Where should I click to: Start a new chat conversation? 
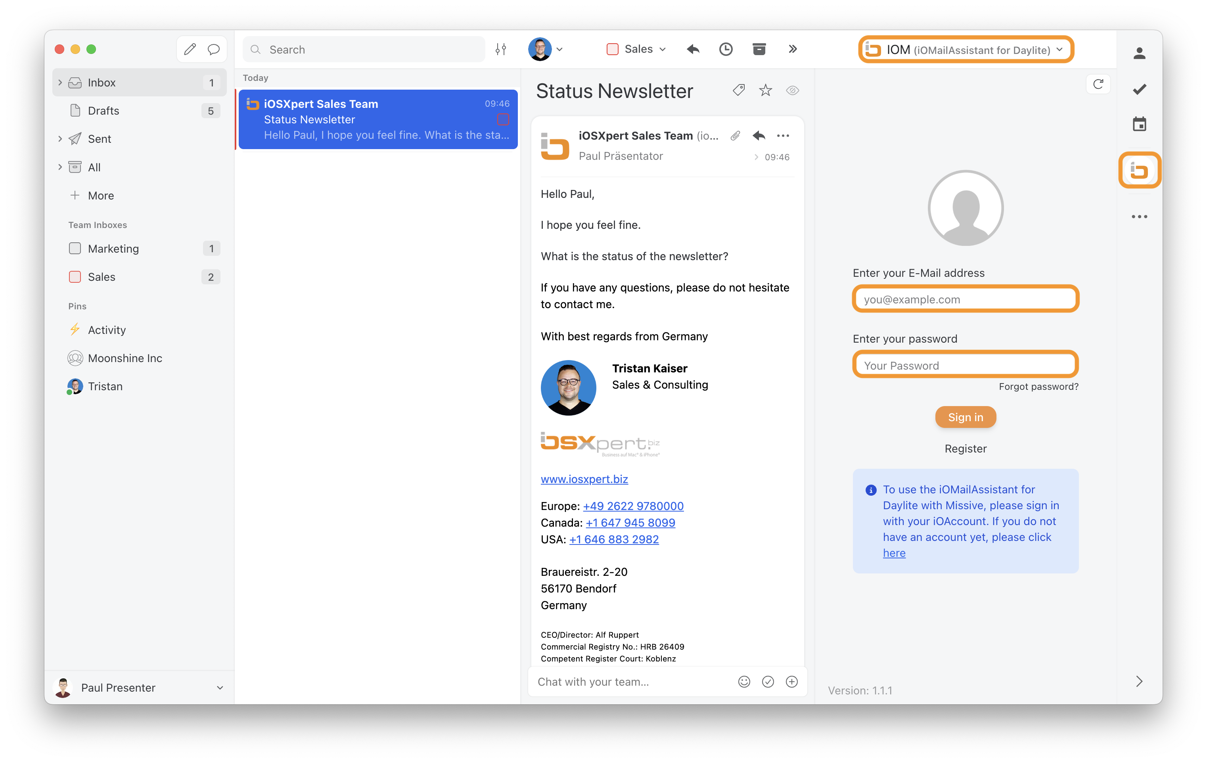214,49
